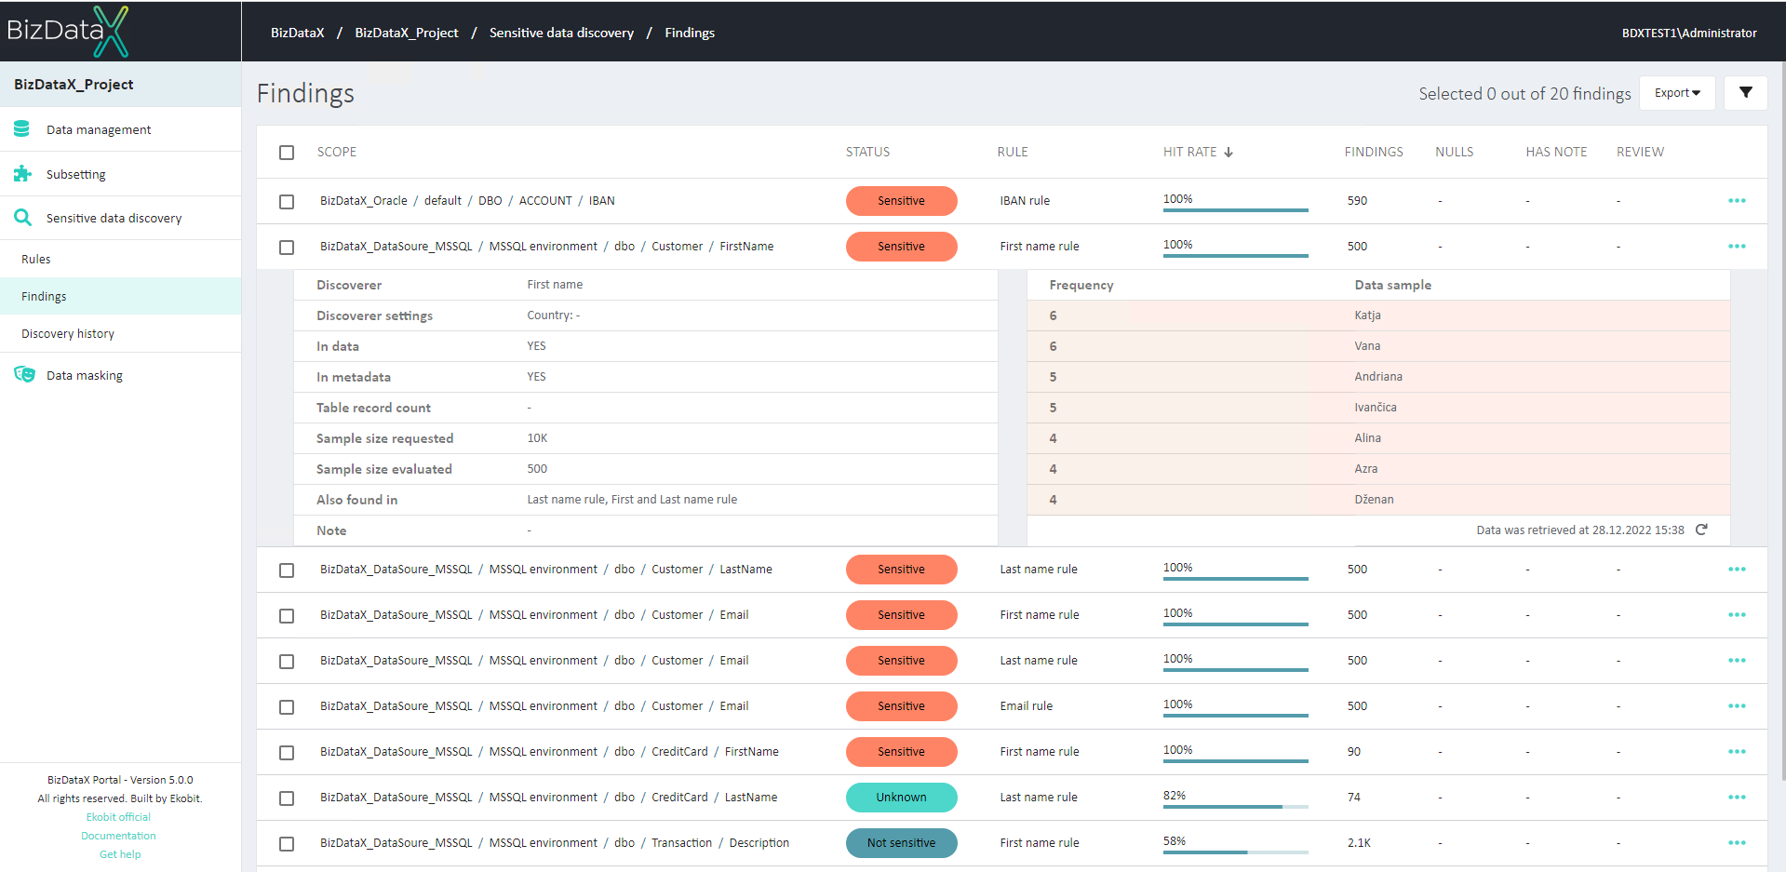Image resolution: width=1786 pixels, height=872 pixels.
Task: Sort by the STATUS column header
Action: click(x=867, y=153)
